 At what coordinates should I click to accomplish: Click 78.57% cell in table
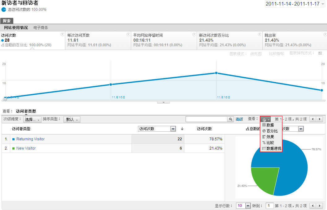(x=216, y=139)
